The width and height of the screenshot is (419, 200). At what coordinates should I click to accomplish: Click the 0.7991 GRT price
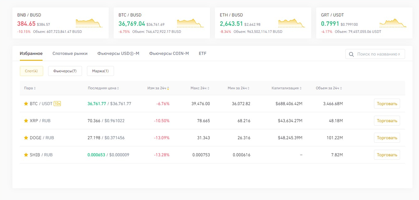point(330,24)
